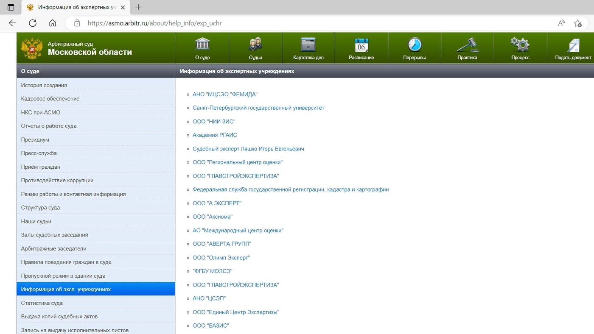The height and width of the screenshot is (334, 594).
Task: Open Санкт-Петербургский государственный университет link
Action: [258, 108]
